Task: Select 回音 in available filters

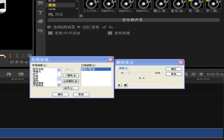Action: click(35, 78)
